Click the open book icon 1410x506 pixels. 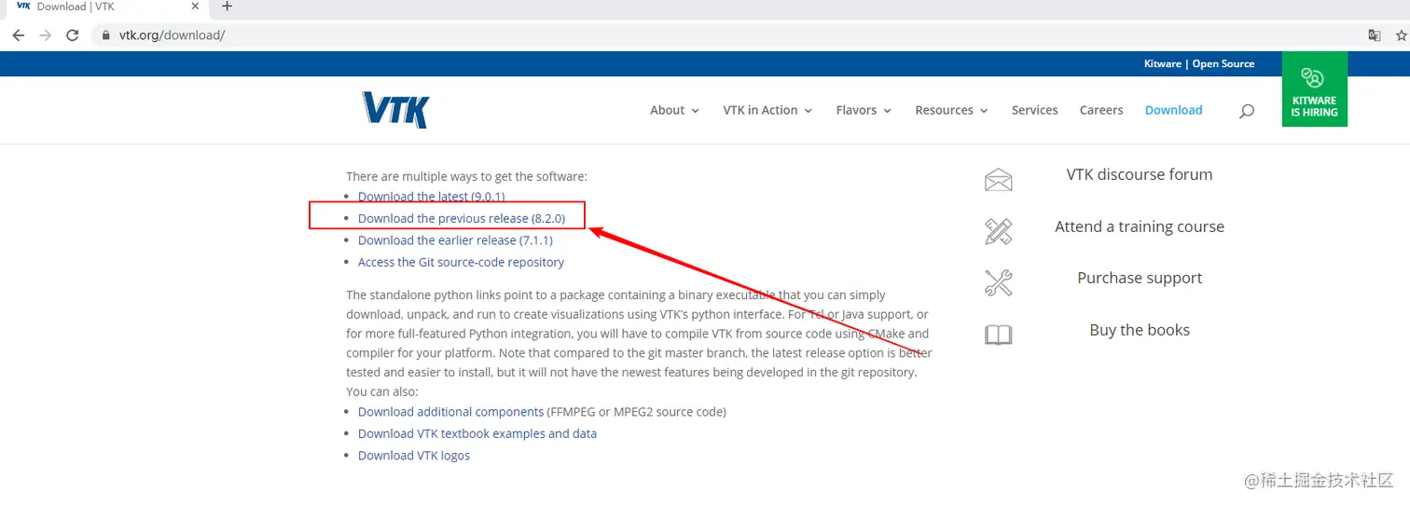[998, 335]
